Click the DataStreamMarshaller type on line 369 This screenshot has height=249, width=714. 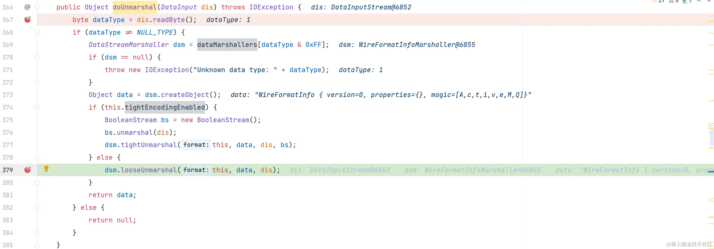pyautogui.click(x=129, y=45)
